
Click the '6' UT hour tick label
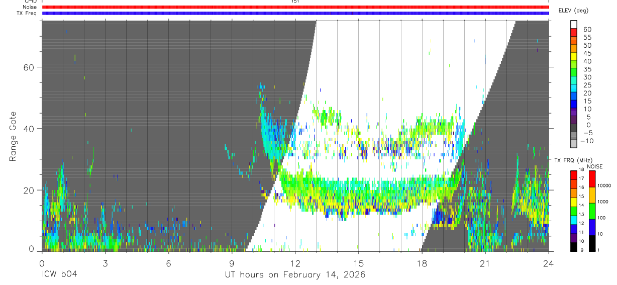(169, 263)
